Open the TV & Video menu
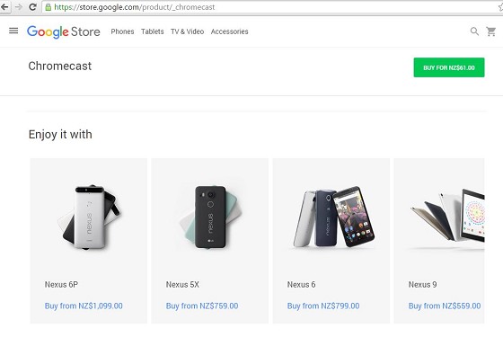Viewport: 503px width, 346px height. click(x=188, y=31)
